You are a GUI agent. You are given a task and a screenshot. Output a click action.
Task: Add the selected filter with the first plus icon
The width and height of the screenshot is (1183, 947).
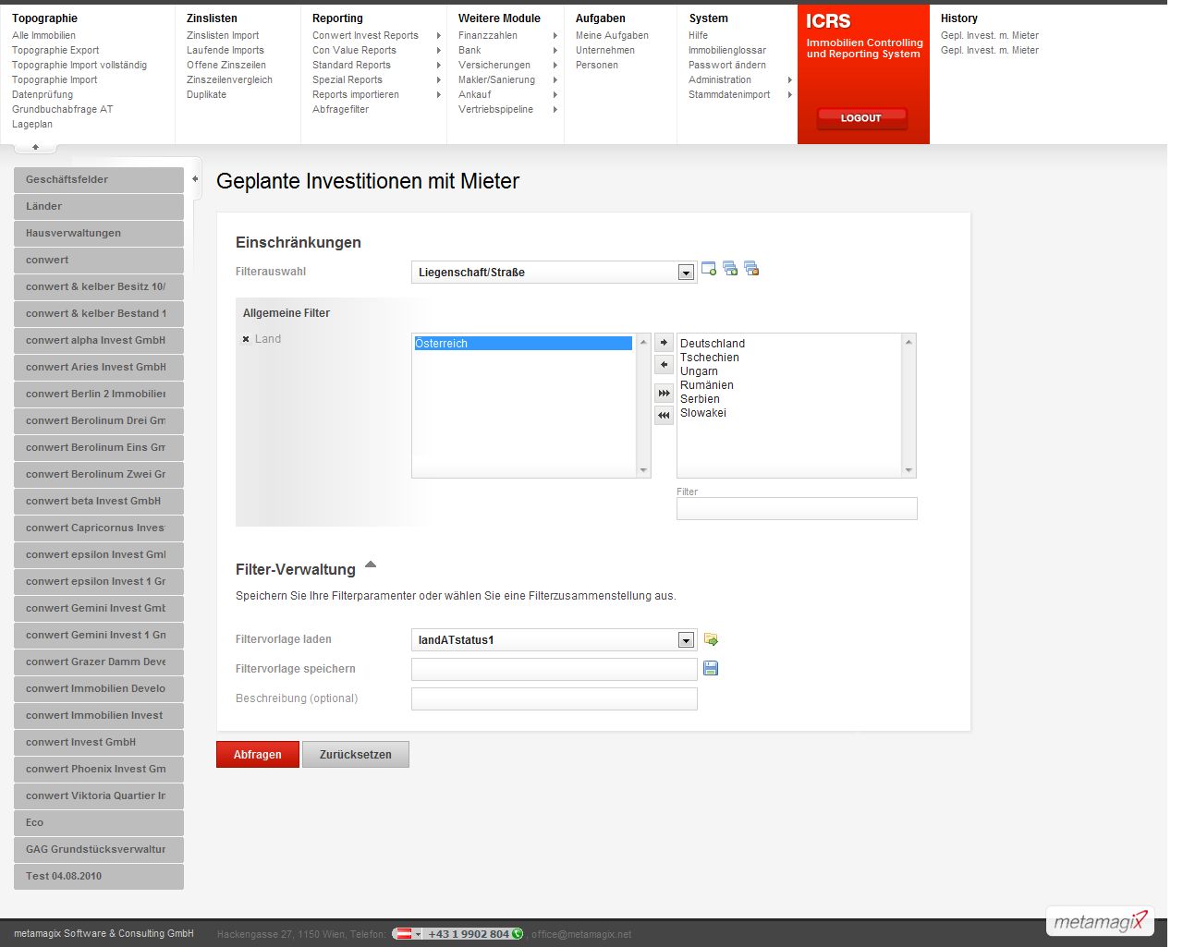click(x=709, y=269)
